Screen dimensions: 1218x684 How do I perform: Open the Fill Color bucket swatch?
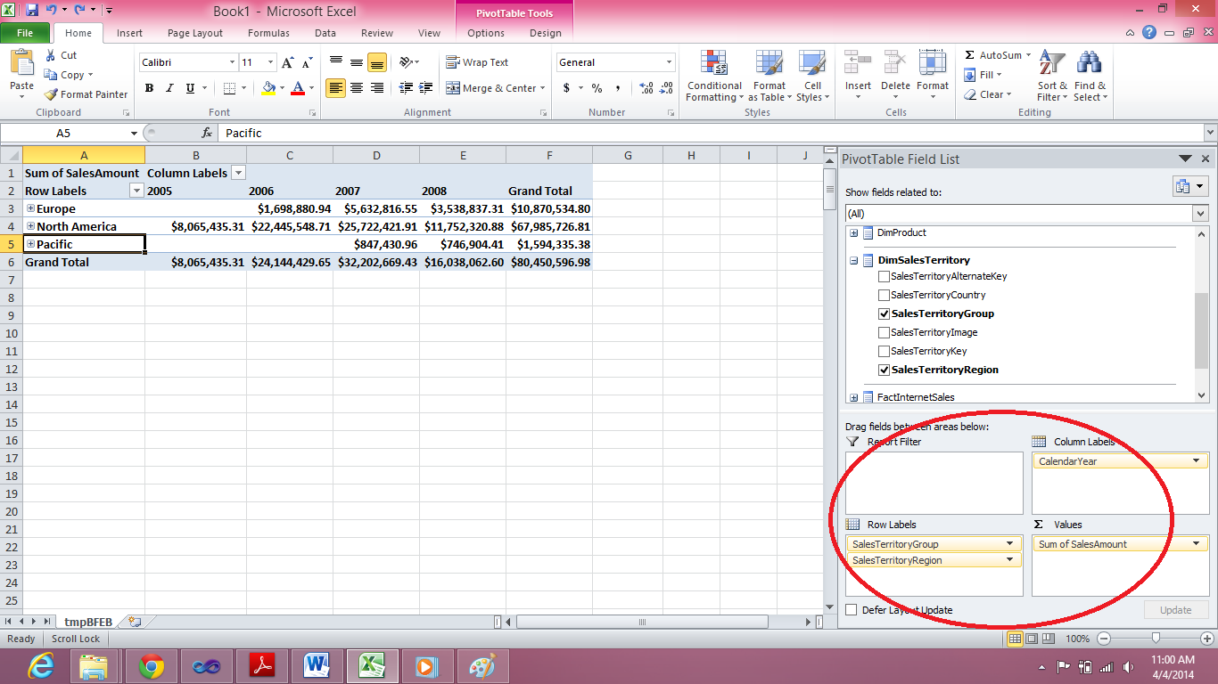[268, 88]
